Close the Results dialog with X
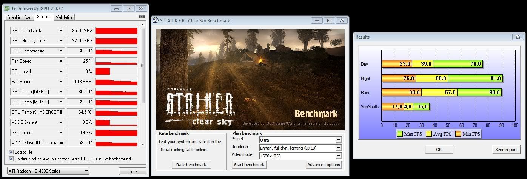The height and width of the screenshot is (179, 527). (517, 37)
